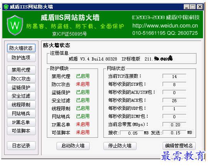Click 已启用 status beside 禁用代理

pos(83,76)
